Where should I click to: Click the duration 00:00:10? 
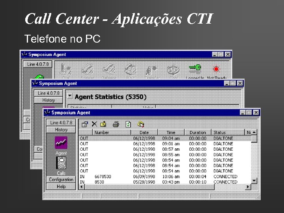click(198, 182)
